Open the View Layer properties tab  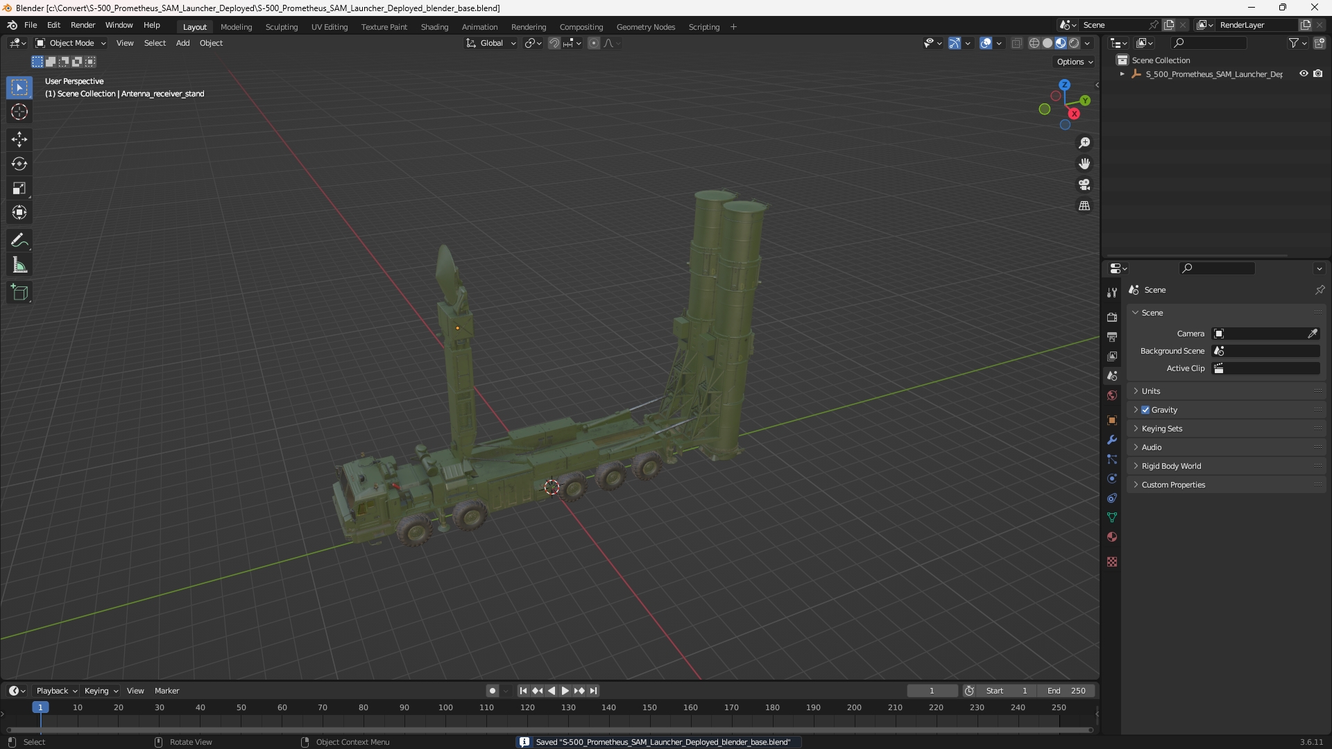[x=1112, y=356]
